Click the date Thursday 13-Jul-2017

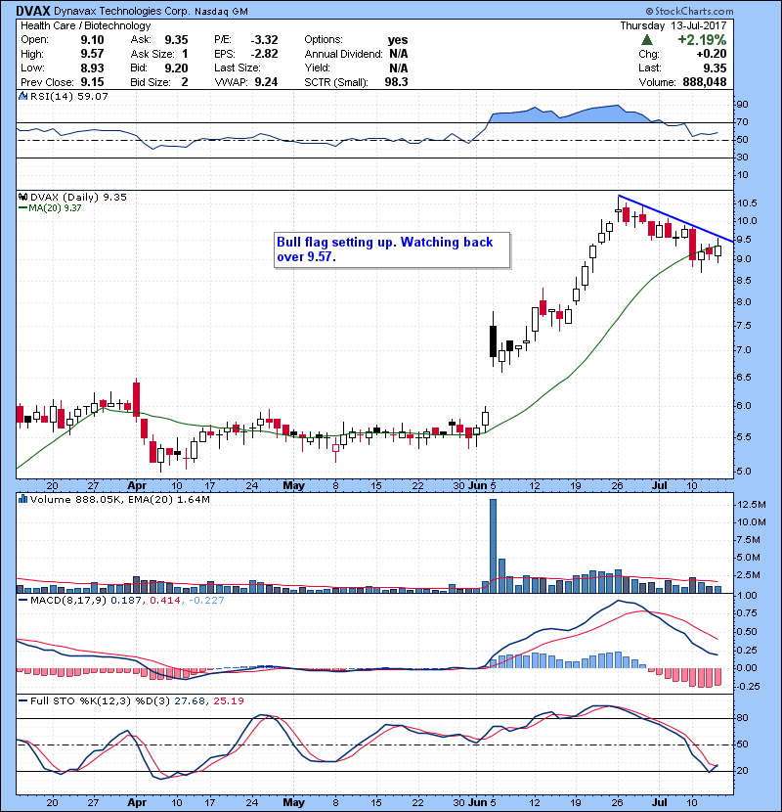coord(673,25)
